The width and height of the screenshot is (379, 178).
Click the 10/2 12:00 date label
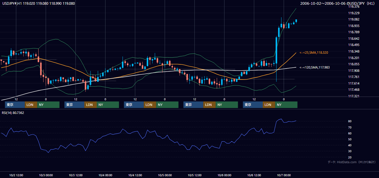click(x=16, y=175)
